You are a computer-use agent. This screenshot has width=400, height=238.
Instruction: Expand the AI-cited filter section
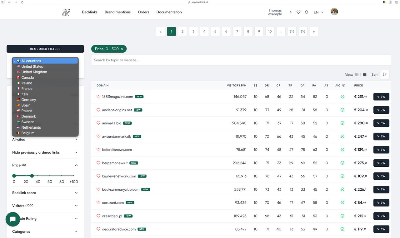45,140
